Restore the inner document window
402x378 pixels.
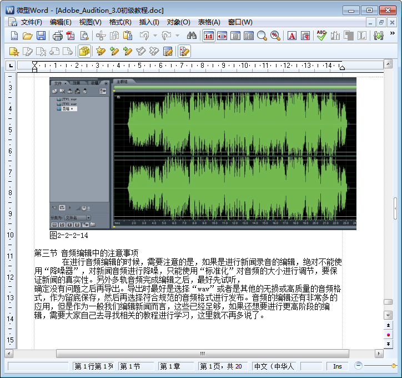coord(381,22)
